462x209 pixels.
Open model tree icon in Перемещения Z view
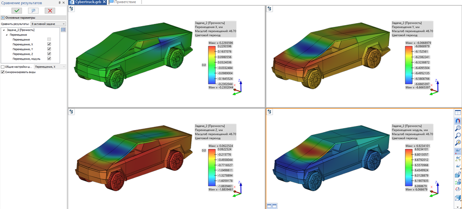click(72, 111)
